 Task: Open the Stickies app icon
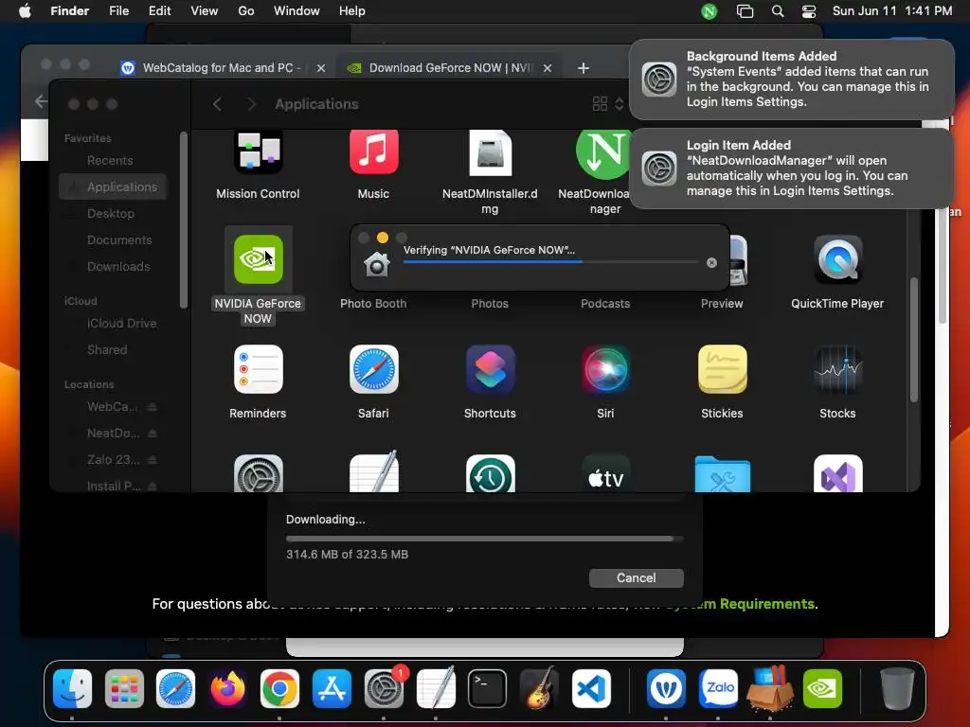click(x=722, y=369)
